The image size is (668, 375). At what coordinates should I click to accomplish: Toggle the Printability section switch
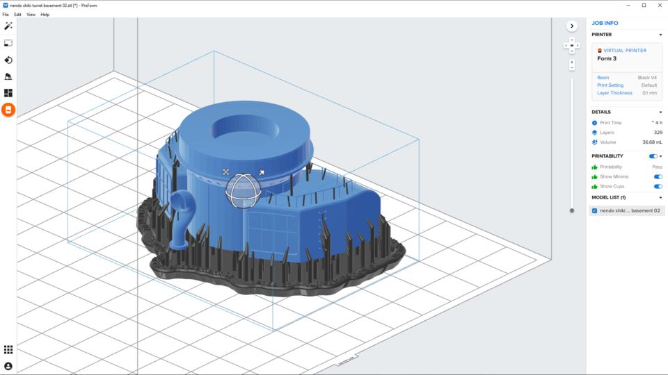pyautogui.click(x=653, y=156)
